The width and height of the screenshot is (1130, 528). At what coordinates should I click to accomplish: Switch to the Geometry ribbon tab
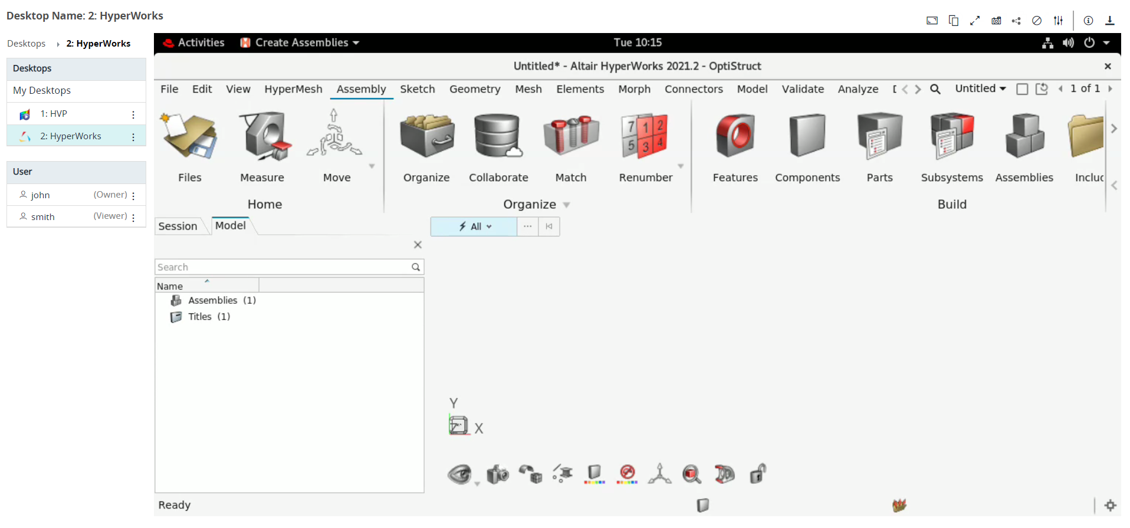tap(475, 89)
